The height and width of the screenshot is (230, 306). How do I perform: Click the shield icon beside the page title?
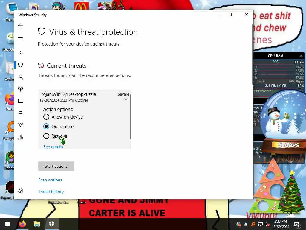tap(42, 31)
